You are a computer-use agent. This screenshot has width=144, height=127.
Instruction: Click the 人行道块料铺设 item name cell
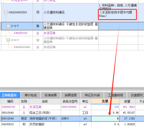pyautogui.click(x=71, y=13)
